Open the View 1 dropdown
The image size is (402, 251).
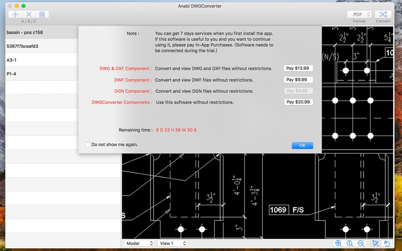tap(172, 243)
